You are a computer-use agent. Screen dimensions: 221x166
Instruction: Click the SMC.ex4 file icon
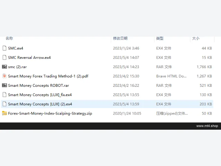point(4,48)
